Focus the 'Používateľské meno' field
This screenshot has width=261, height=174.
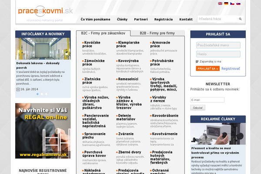(x=218, y=45)
